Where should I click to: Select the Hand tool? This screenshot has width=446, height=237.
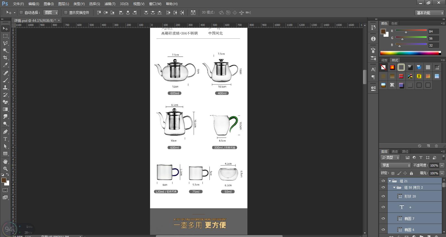(5, 162)
